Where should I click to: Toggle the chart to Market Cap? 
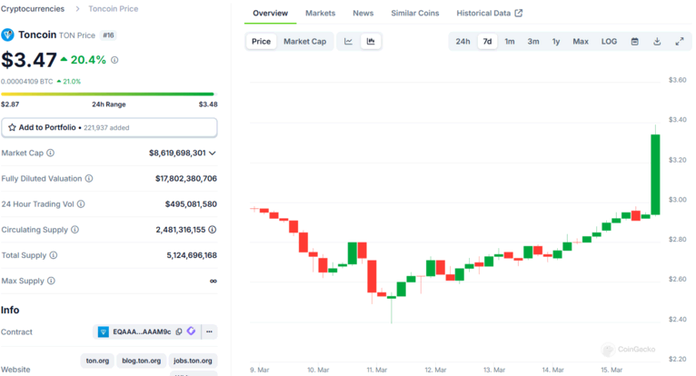pos(304,42)
